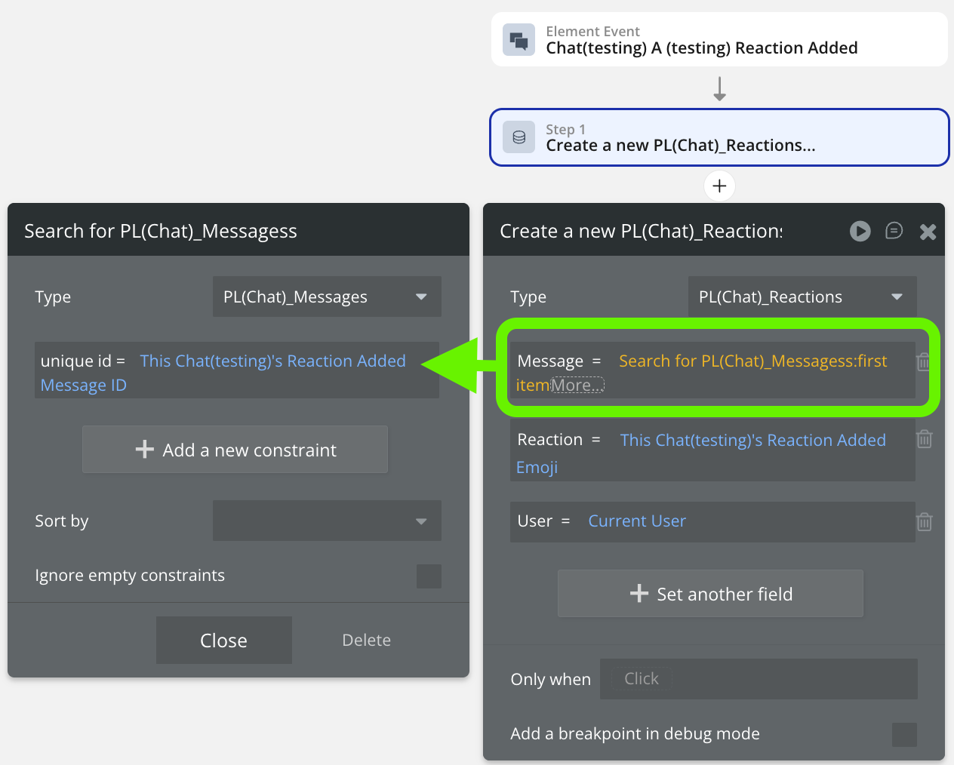Click the Element Event chat icon
Screen dimensions: 954x765
[x=519, y=40]
